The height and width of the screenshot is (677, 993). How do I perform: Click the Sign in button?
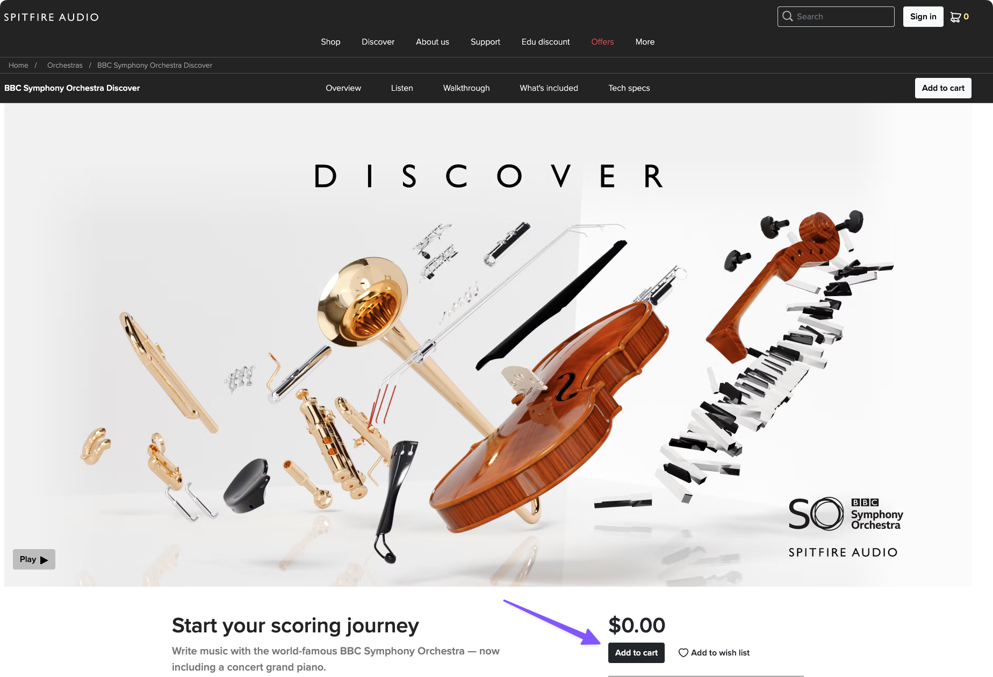(x=923, y=17)
